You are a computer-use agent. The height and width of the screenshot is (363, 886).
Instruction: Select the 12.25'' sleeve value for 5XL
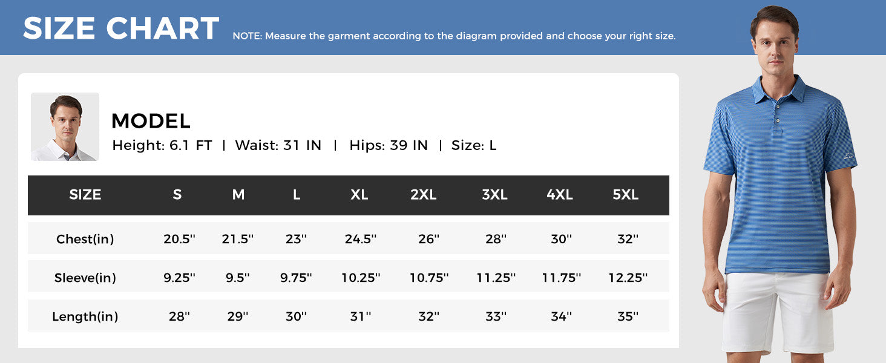pos(628,278)
